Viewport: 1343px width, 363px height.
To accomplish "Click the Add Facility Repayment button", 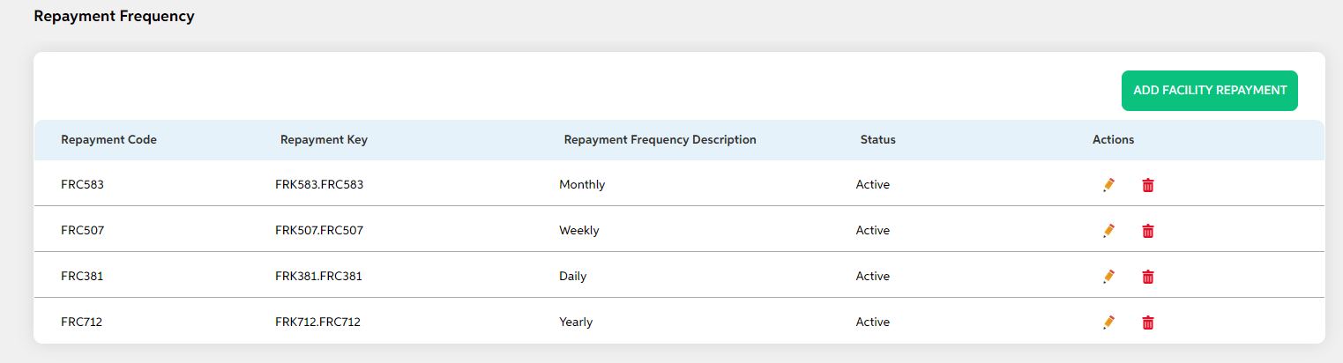I will pyautogui.click(x=1210, y=91).
